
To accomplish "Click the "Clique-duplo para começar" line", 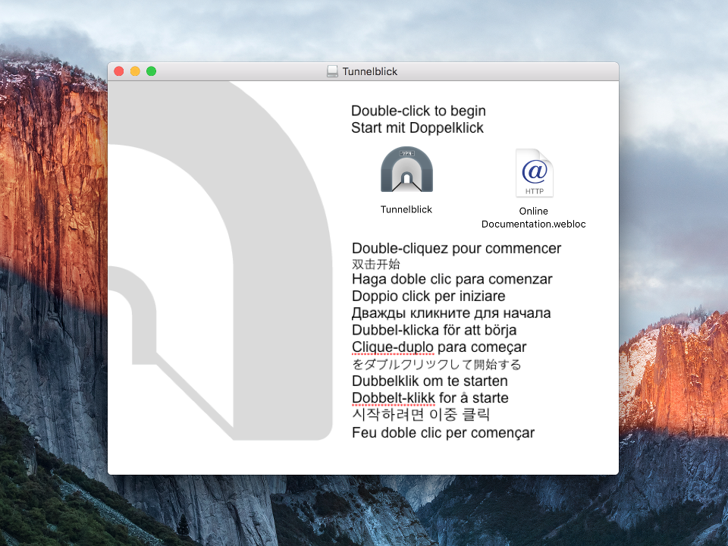I will 439,347.
